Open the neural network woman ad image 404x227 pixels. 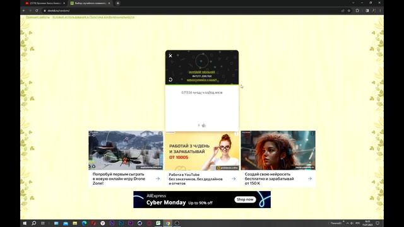point(278,150)
